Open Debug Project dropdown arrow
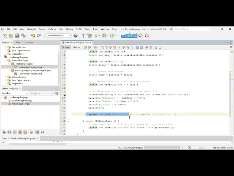Image resolution: width=234 pixels, height=176 pixels. point(108,36)
